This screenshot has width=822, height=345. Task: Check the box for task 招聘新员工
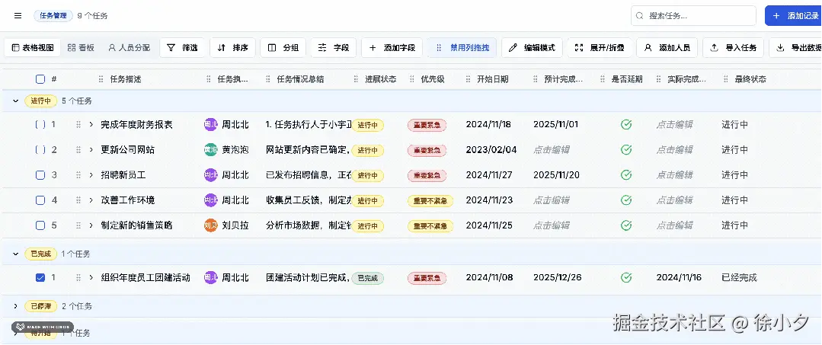pyautogui.click(x=40, y=175)
